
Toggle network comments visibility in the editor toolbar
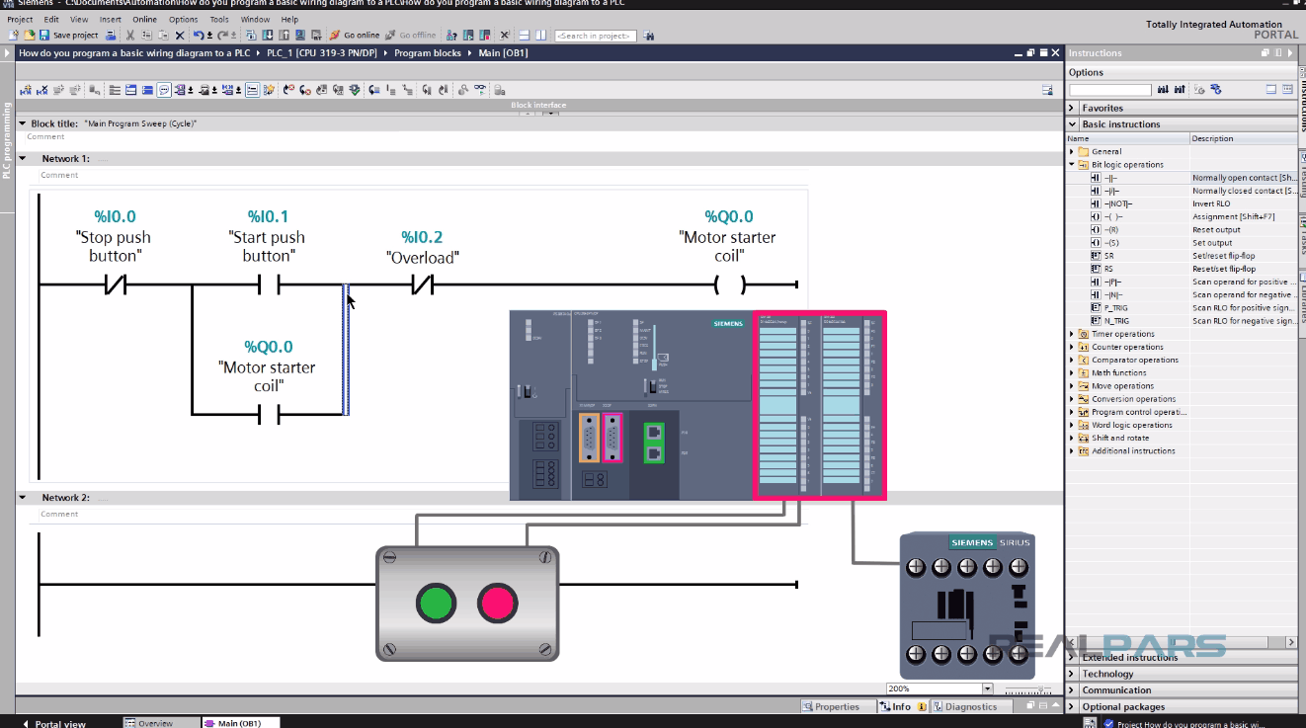tap(164, 90)
